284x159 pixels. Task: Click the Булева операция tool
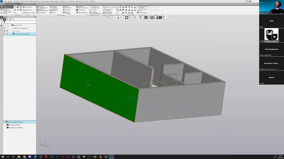tap(67, 13)
